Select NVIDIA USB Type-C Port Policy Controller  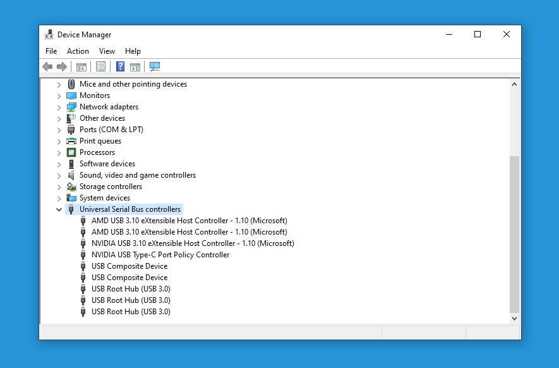coord(160,255)
